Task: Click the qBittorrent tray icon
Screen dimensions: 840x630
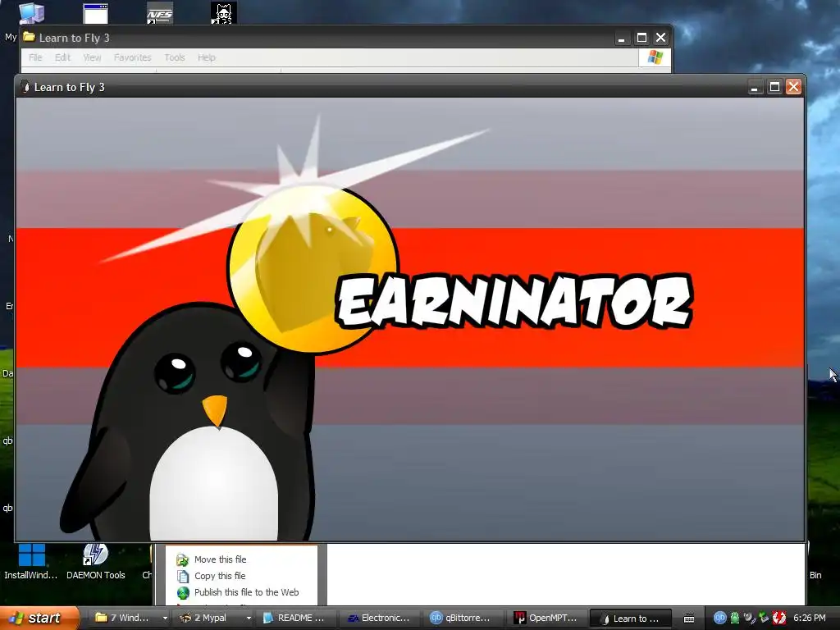Action: pos(719,618)
